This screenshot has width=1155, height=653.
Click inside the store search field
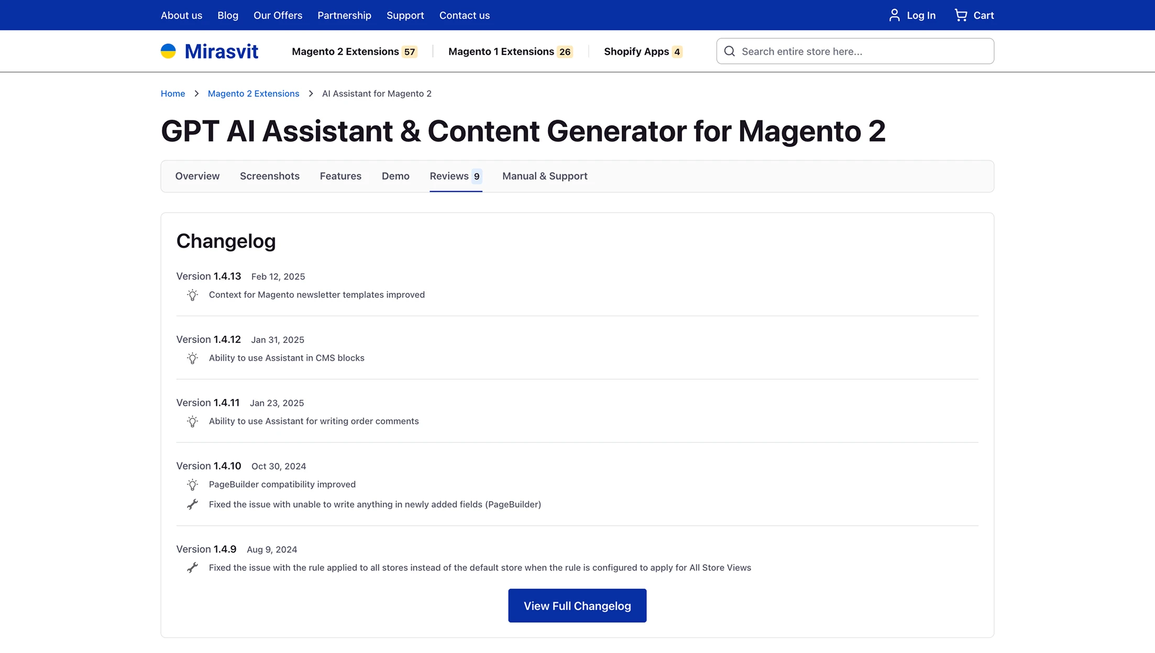click(x=838, y=51)
